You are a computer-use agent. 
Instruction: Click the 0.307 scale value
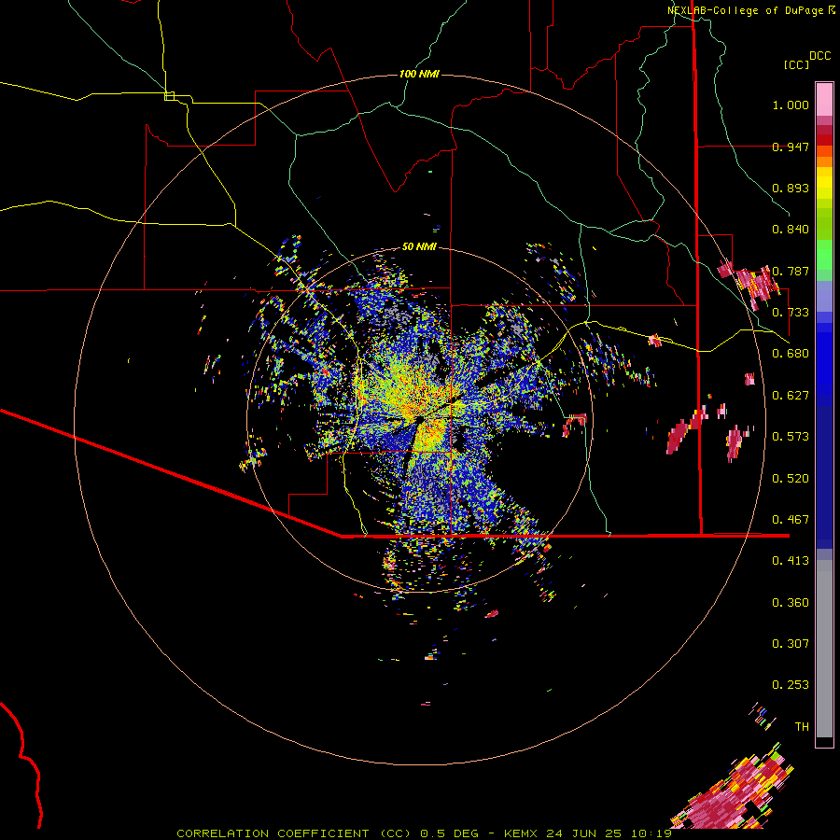791,644
